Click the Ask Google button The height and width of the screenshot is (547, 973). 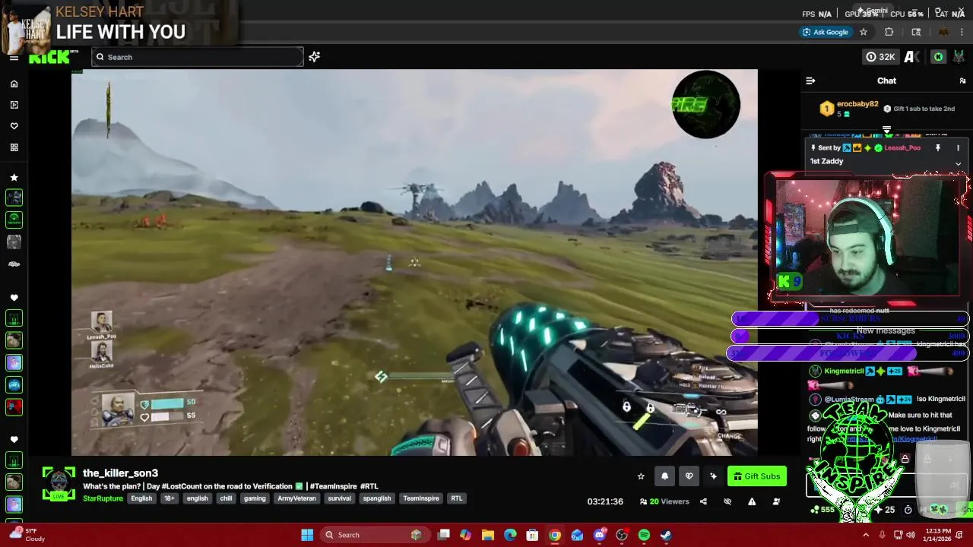click(826, 32)
